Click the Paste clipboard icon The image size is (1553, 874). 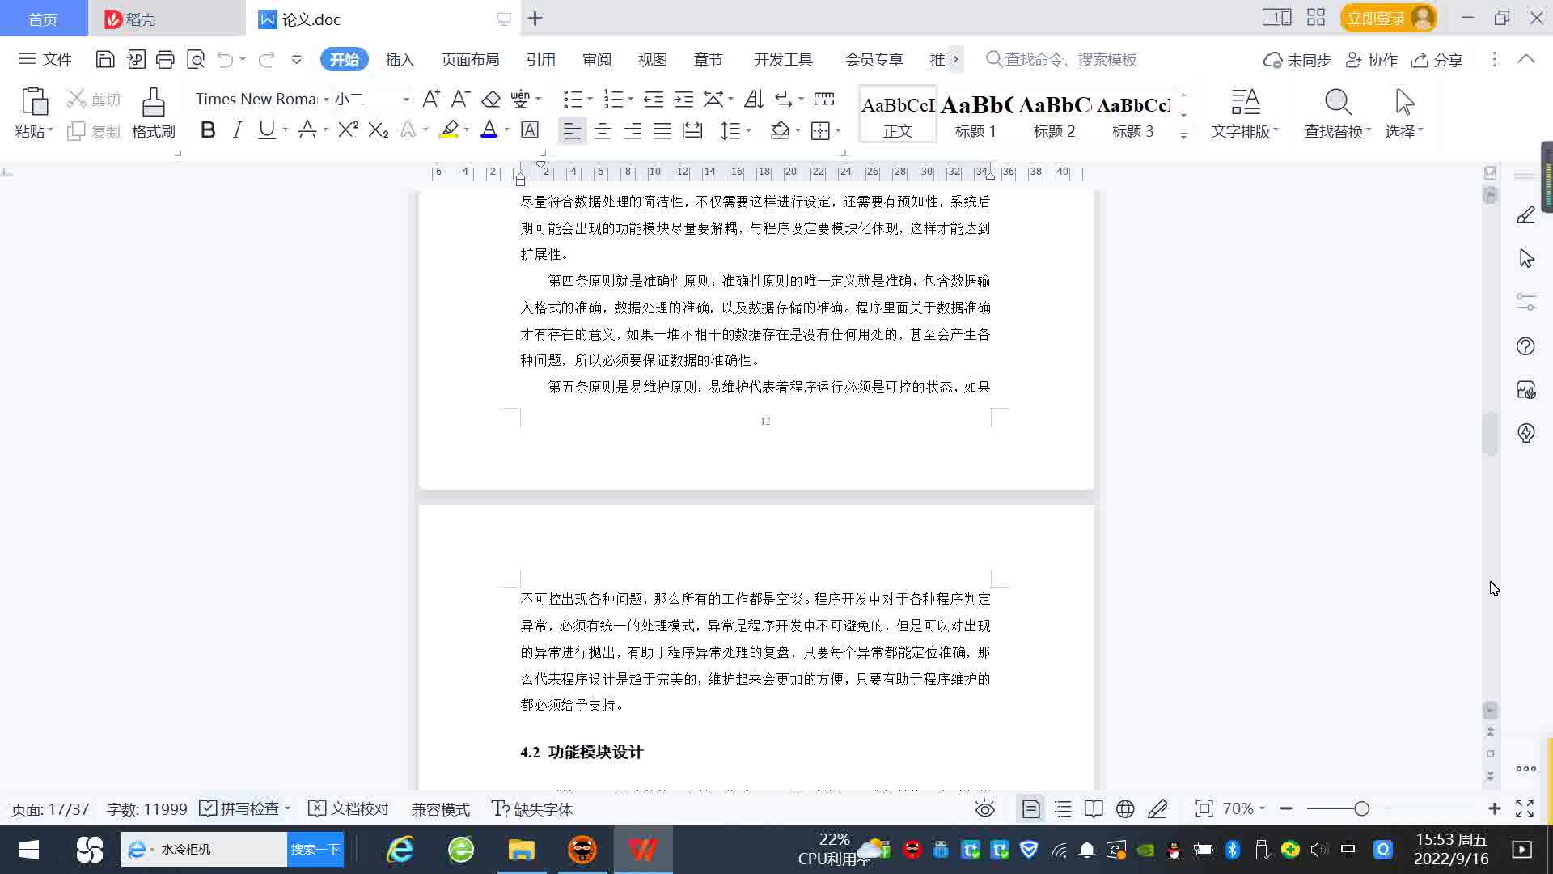pos(34,103)
